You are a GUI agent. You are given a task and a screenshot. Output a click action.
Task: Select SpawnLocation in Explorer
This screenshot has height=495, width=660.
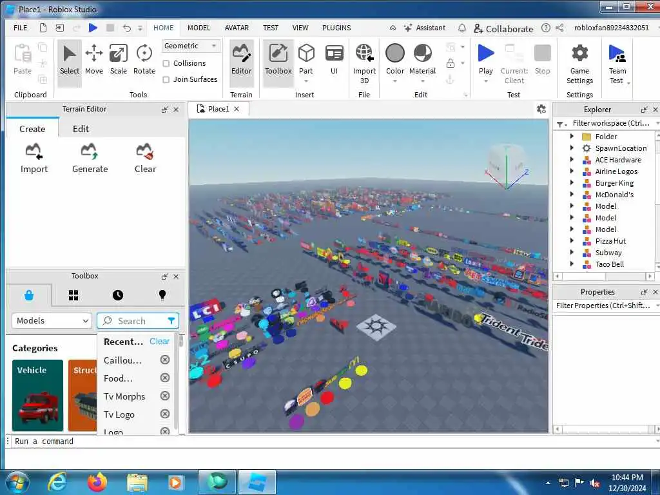pos(621,148)
